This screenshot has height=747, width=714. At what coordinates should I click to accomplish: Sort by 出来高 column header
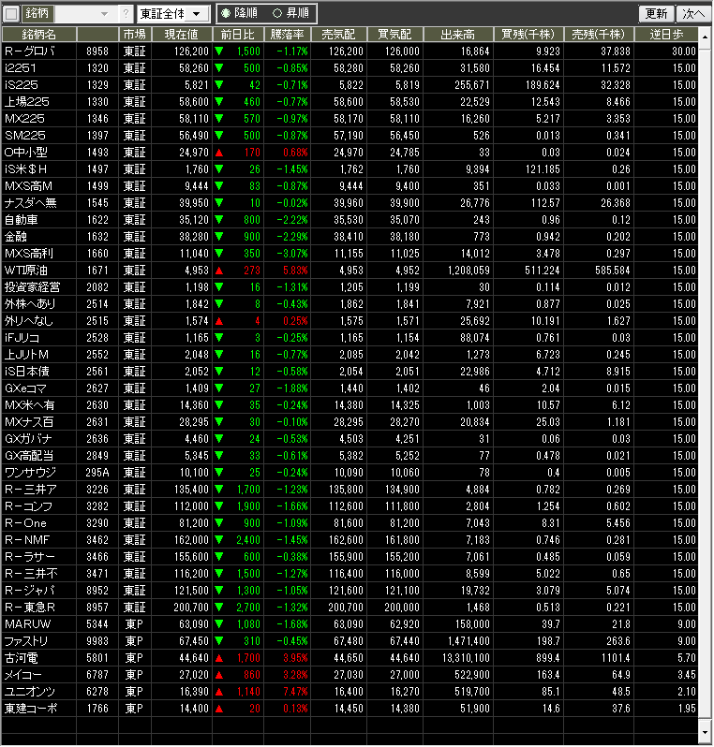pos(458,34)
